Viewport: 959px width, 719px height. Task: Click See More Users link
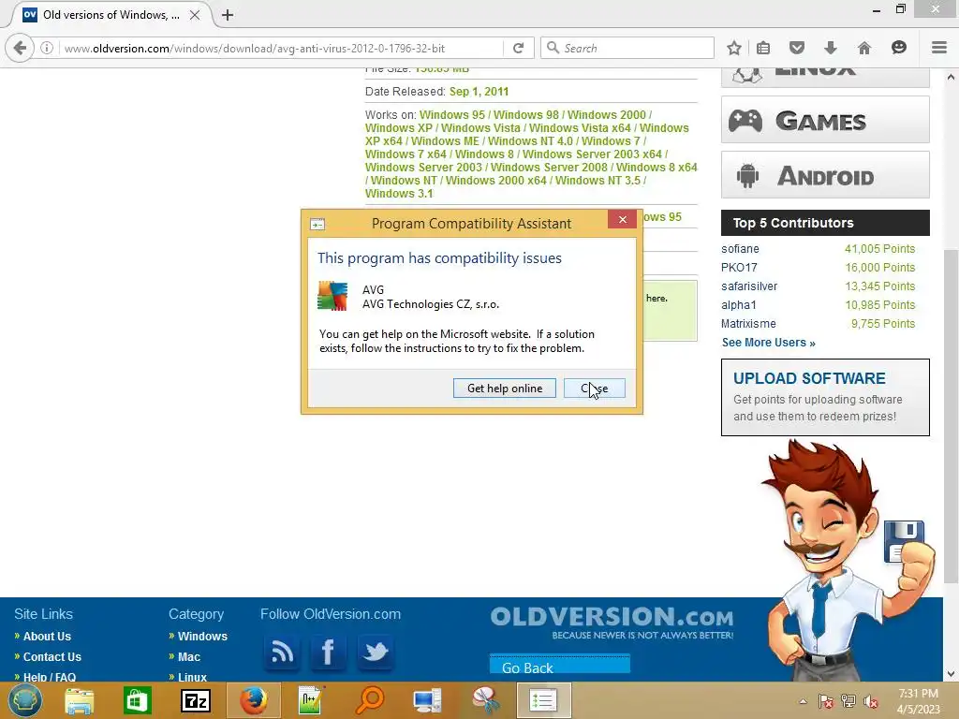coord(768,343)
